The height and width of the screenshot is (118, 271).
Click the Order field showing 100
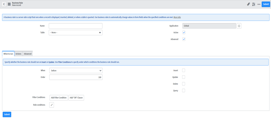76,77
